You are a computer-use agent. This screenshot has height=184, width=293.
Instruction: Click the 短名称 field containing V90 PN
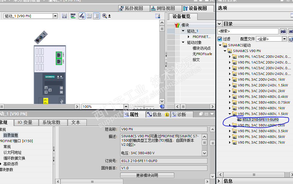coord(164,129)
